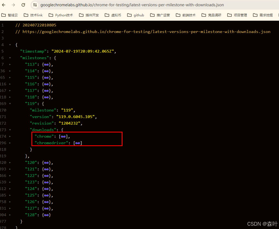Expand the "123" milestone arrow
The height and width of the screenshot is (229, 279).
coord(10,182)
